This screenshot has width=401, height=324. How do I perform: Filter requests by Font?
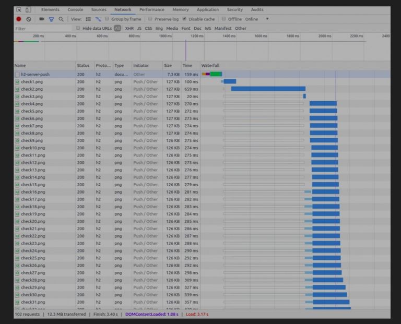186,29
